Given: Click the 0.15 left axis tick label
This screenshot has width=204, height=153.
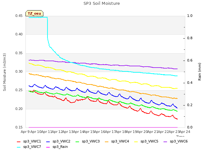Looking at the screenshot, I should (19, 127).
